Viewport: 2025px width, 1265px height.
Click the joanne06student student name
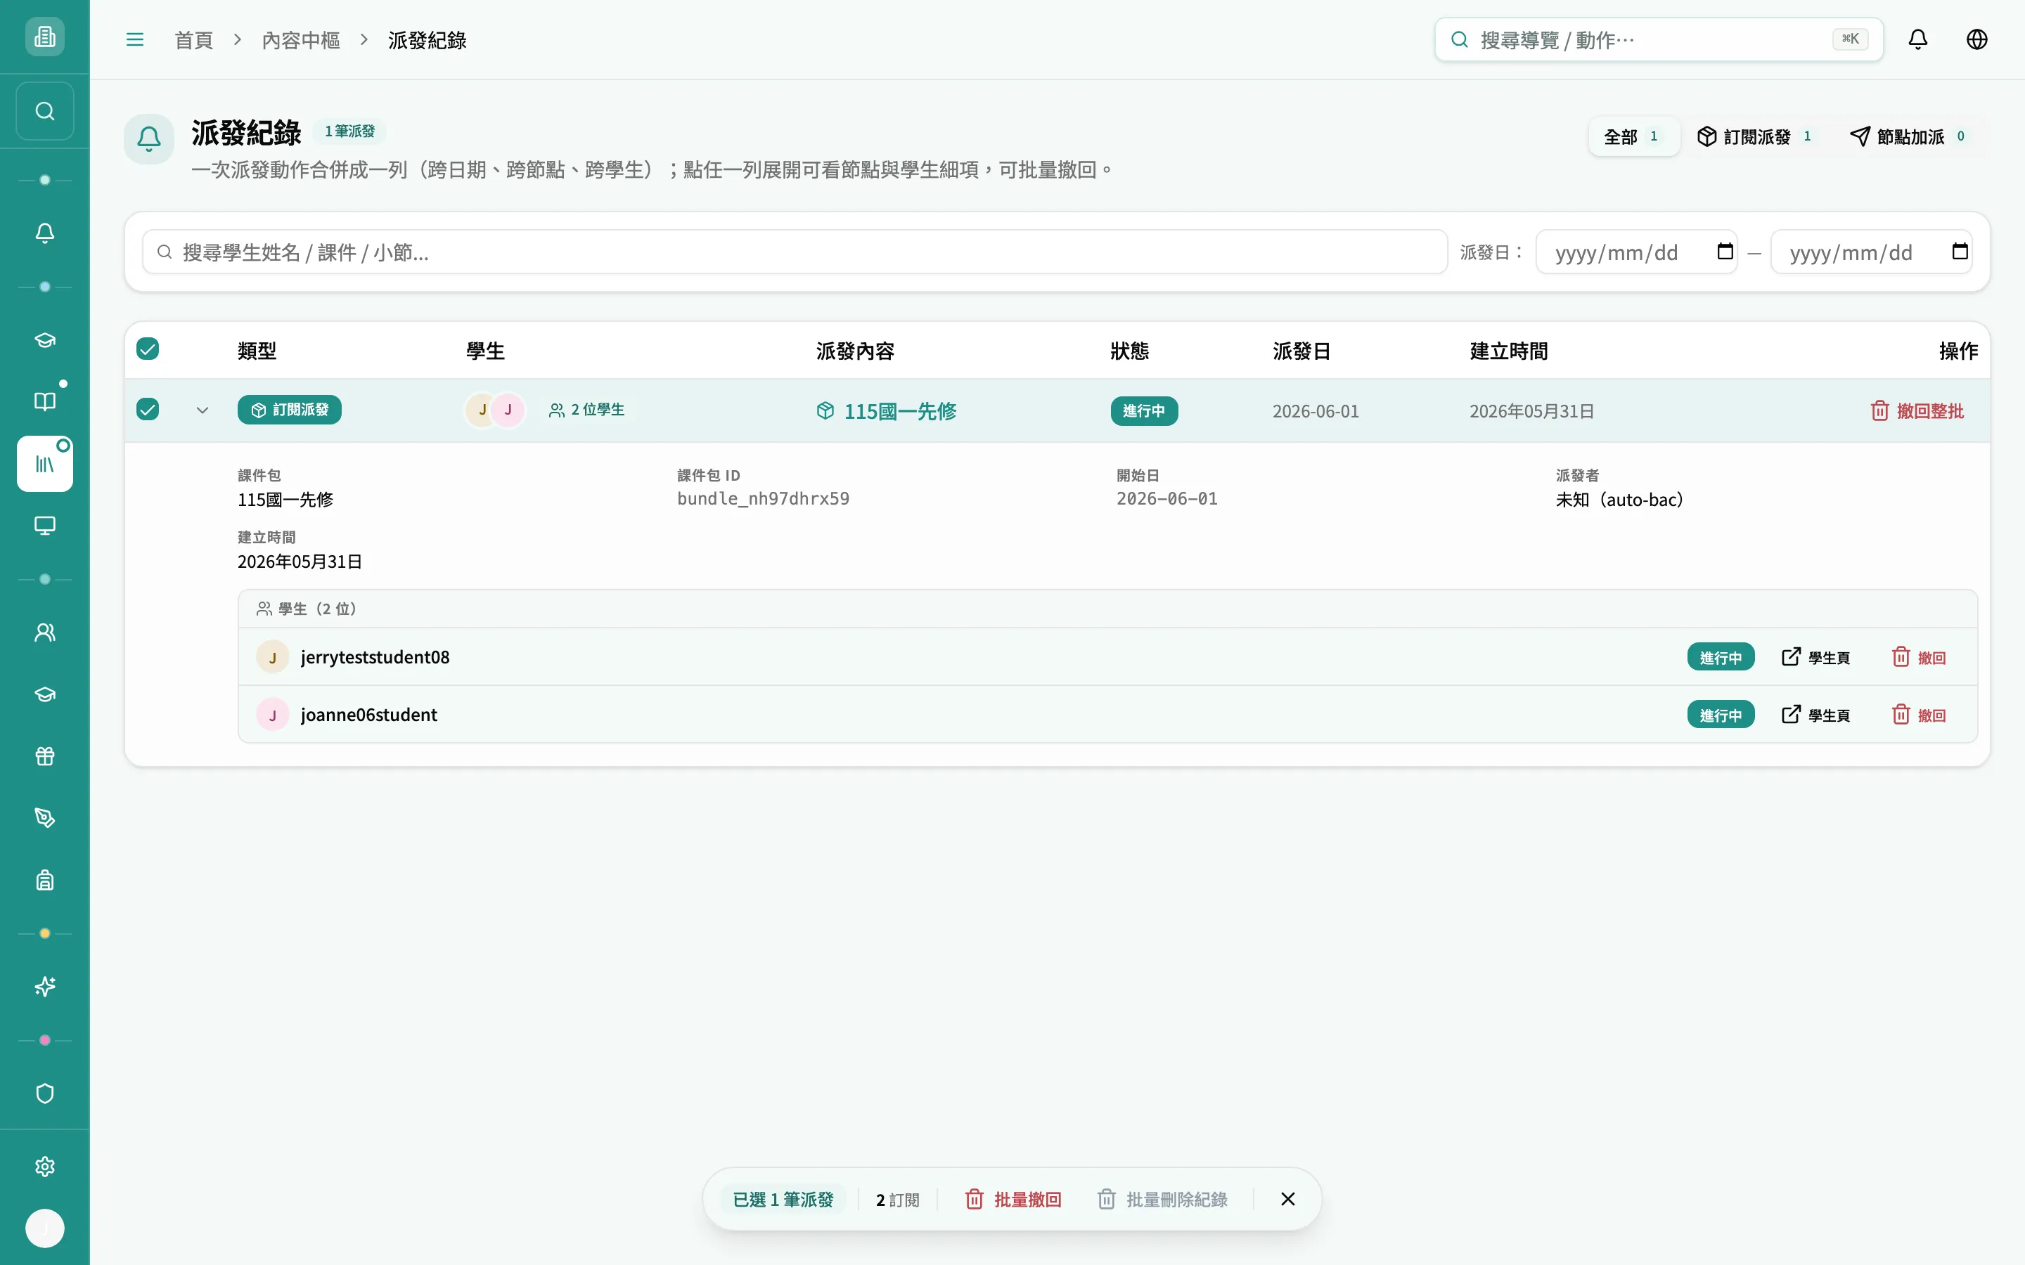pos(369,715)
